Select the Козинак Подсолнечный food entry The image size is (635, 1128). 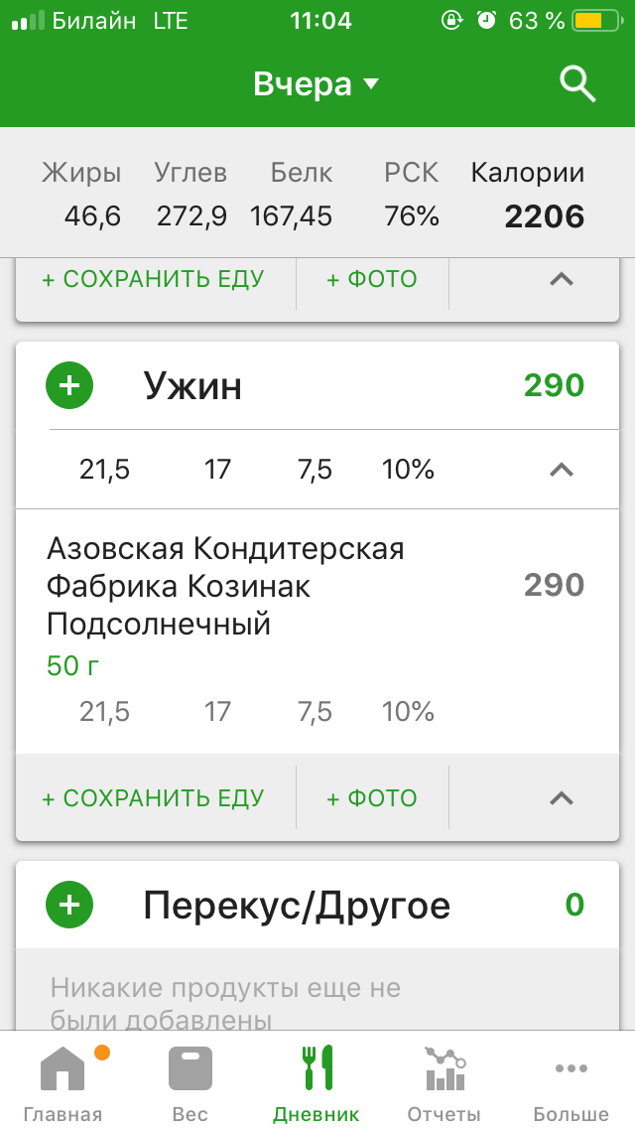pos(228,584)
